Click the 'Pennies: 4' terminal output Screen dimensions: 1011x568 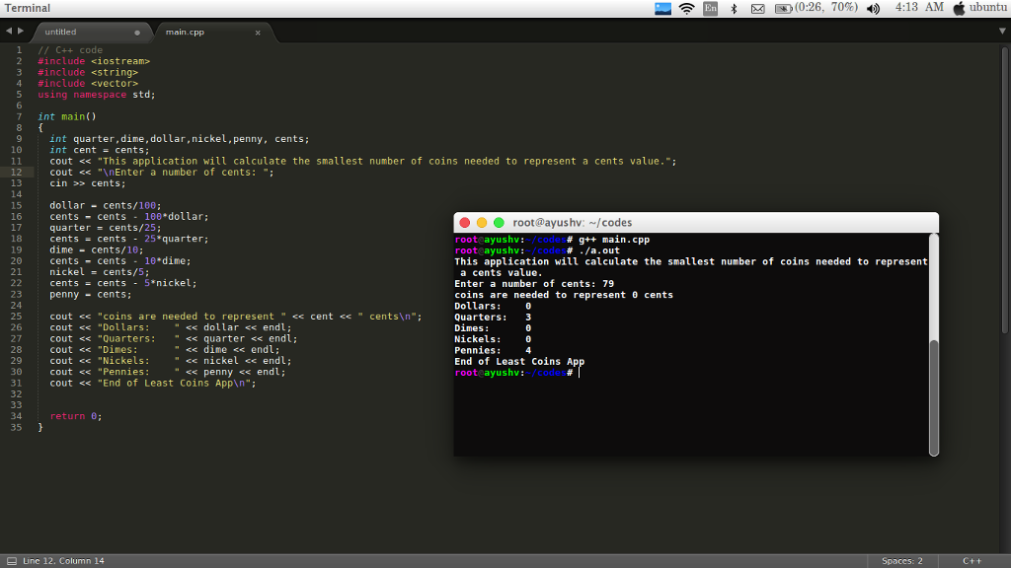[493, 350]
